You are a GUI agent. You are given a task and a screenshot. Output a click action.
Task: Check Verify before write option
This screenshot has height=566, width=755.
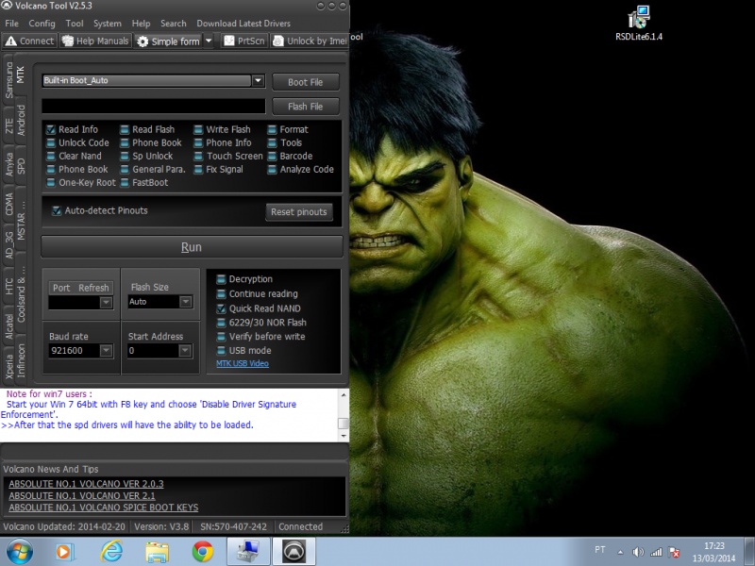pyautogui.click(x=221, y=337)
